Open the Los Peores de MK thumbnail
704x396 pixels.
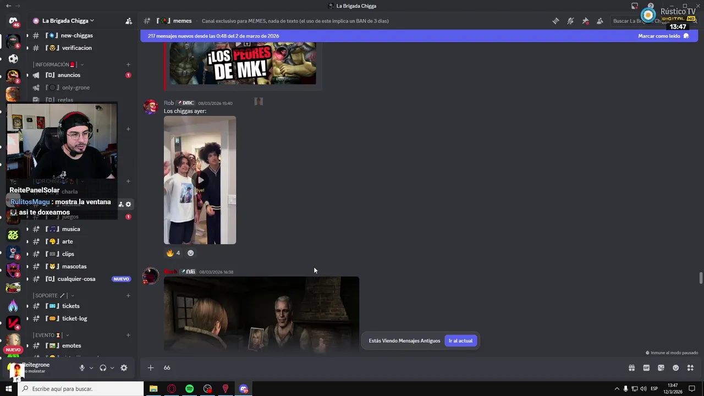coord(243,63)
